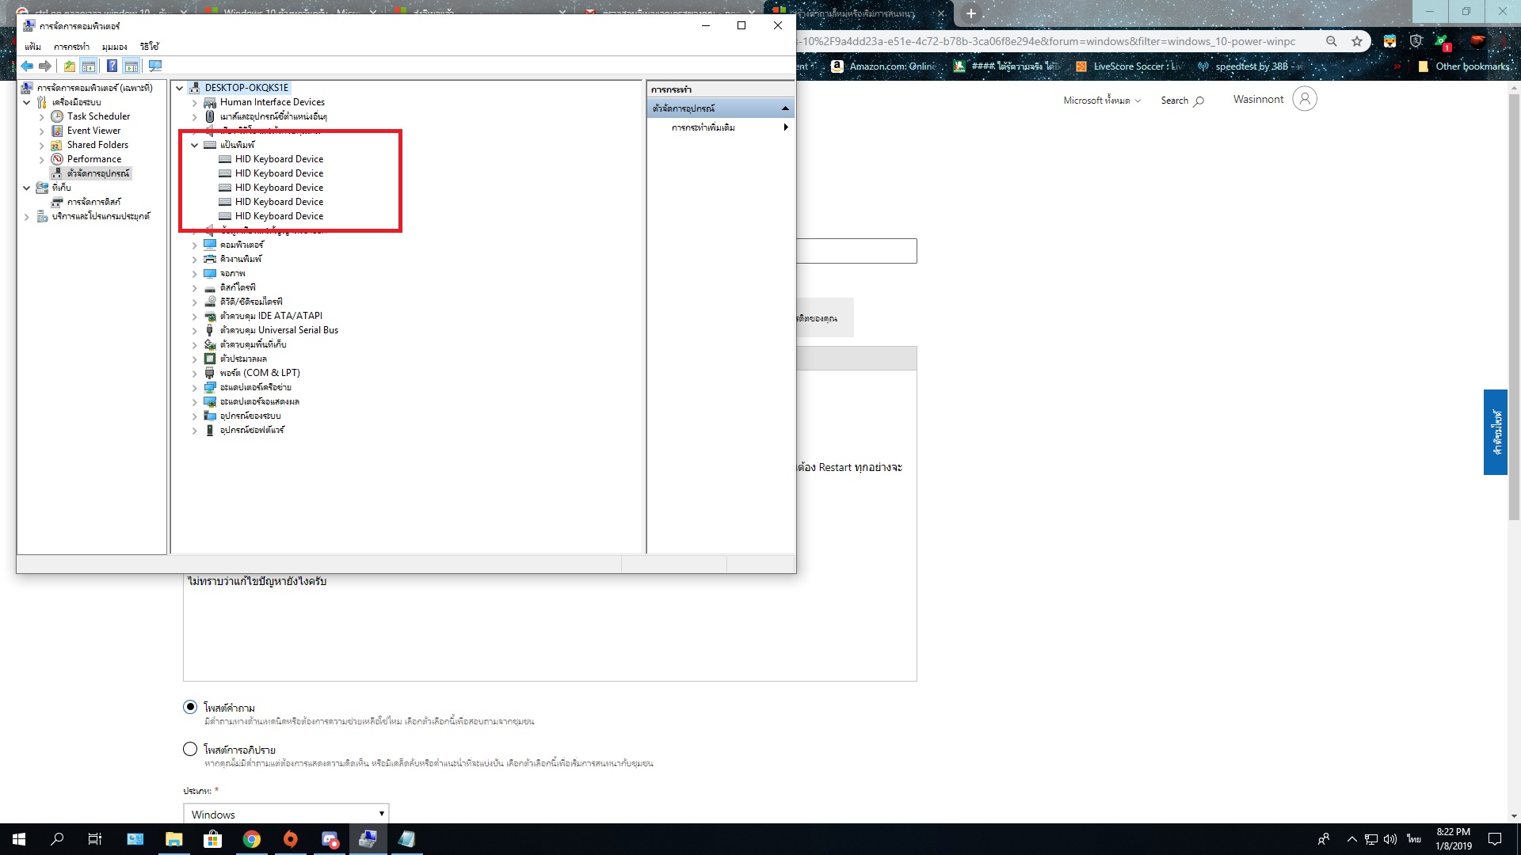Bookmark page with star icon
This screenshot has width=1521, height=855.
1357,41
